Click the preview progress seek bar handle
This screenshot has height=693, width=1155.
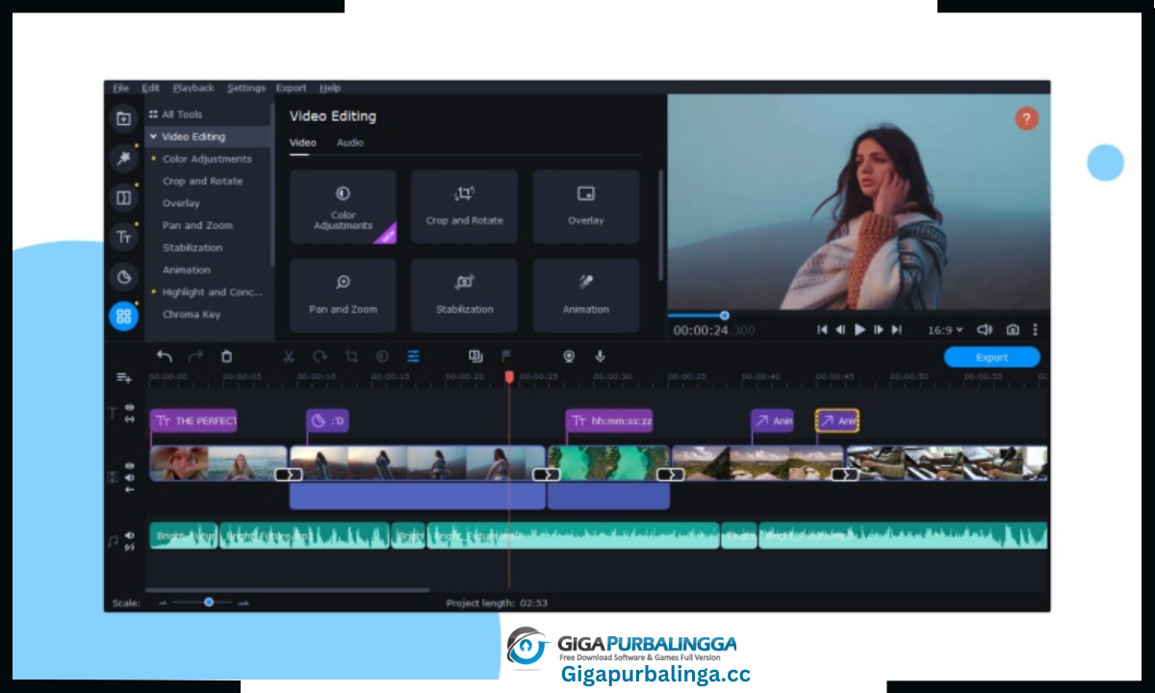pos(724,315)
